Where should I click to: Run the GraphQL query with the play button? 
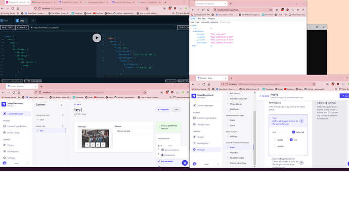coord(97,38)
